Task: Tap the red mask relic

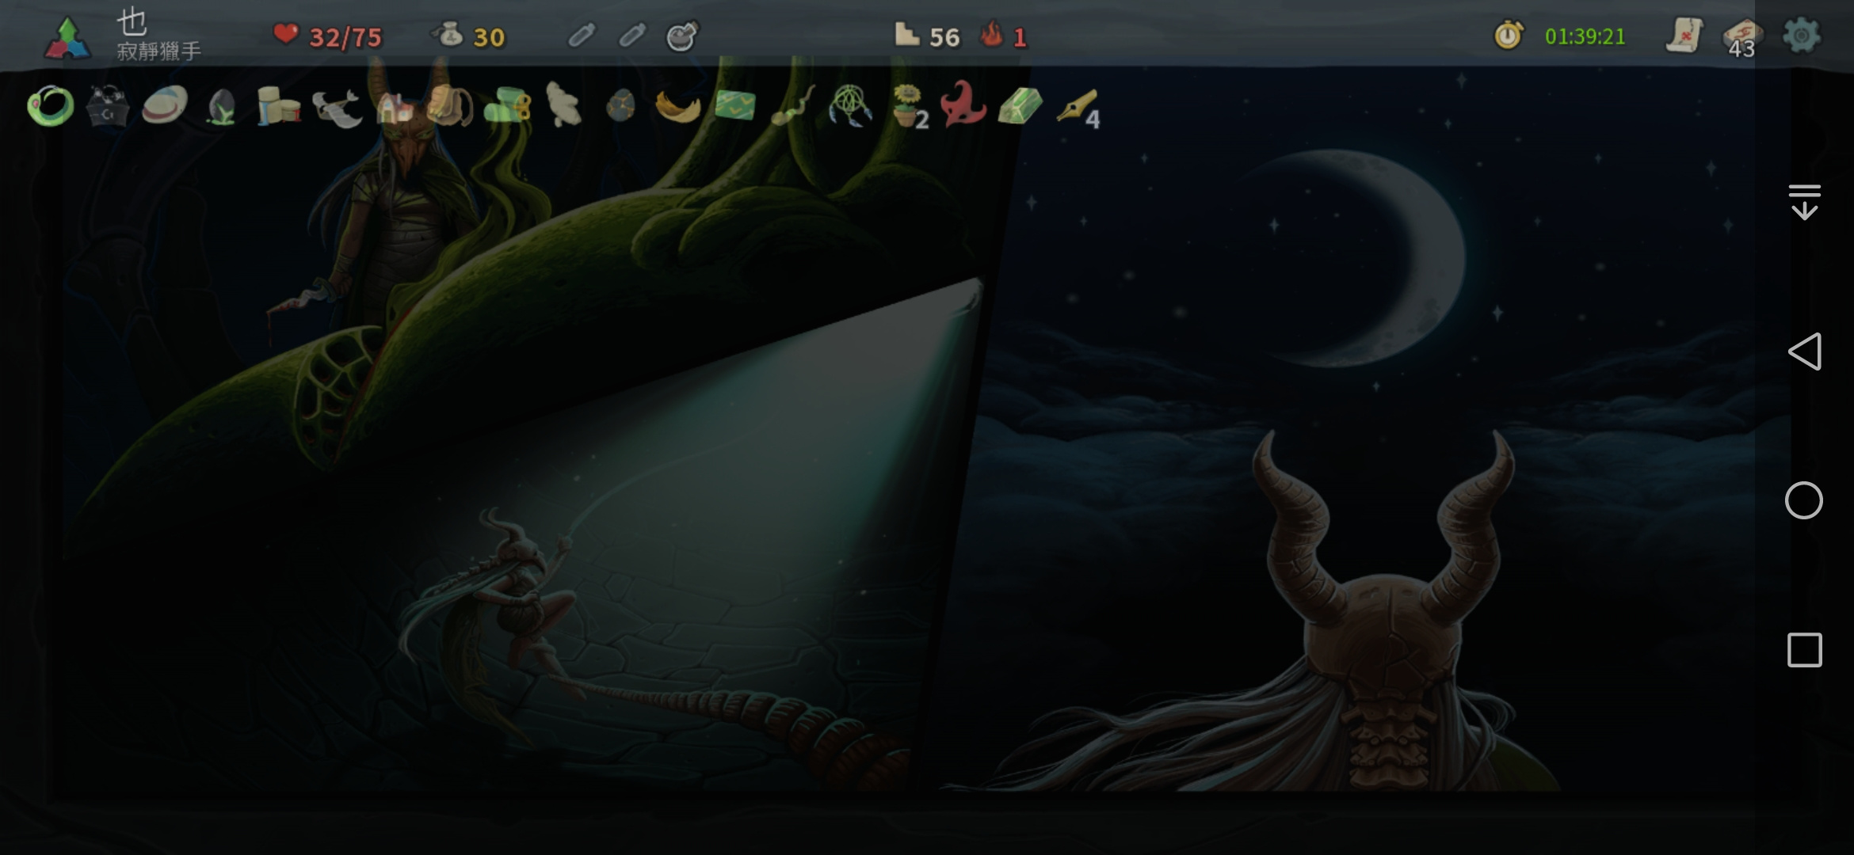Action: [963, 104]
